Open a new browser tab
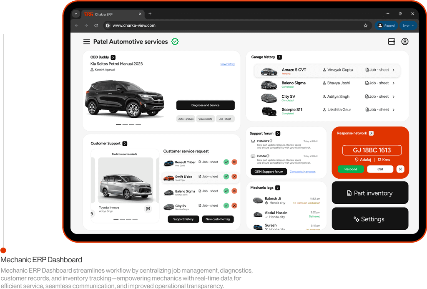The height and width of the screenshot is (289, 427). [x=150, y=14]
